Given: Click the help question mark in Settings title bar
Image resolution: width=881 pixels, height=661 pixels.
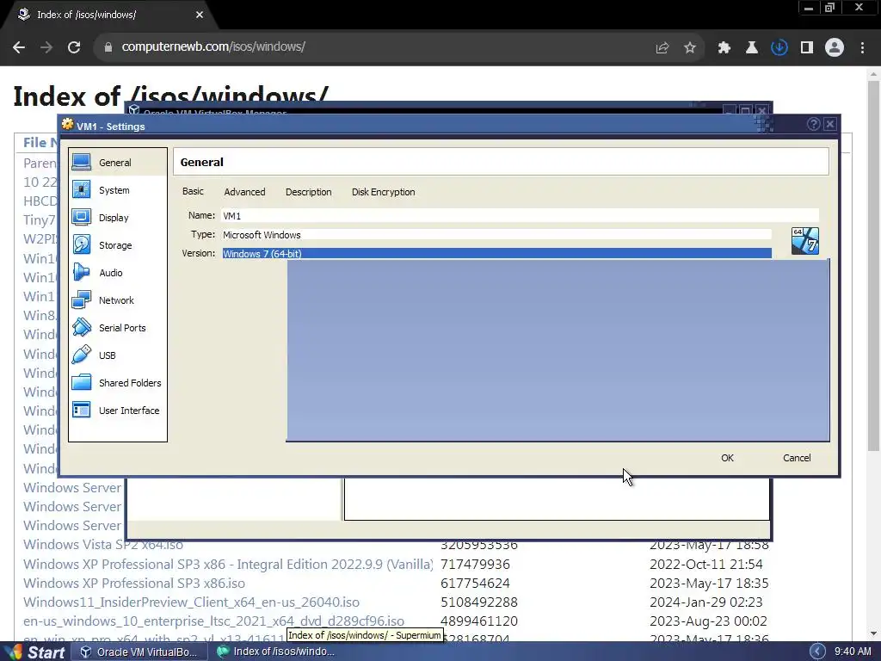Looking at the screenshot, I should tap(813, 124).
